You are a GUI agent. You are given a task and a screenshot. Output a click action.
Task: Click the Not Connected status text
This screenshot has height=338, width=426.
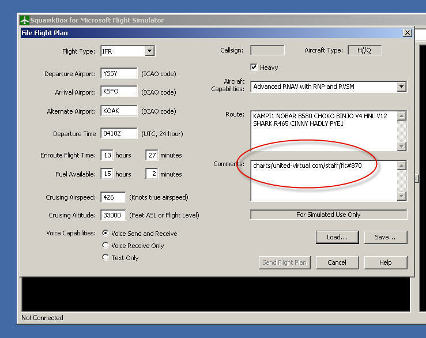(x=42, y=318)
